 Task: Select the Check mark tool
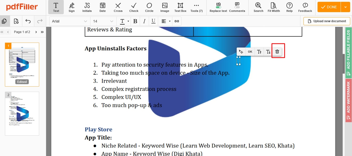134,7
